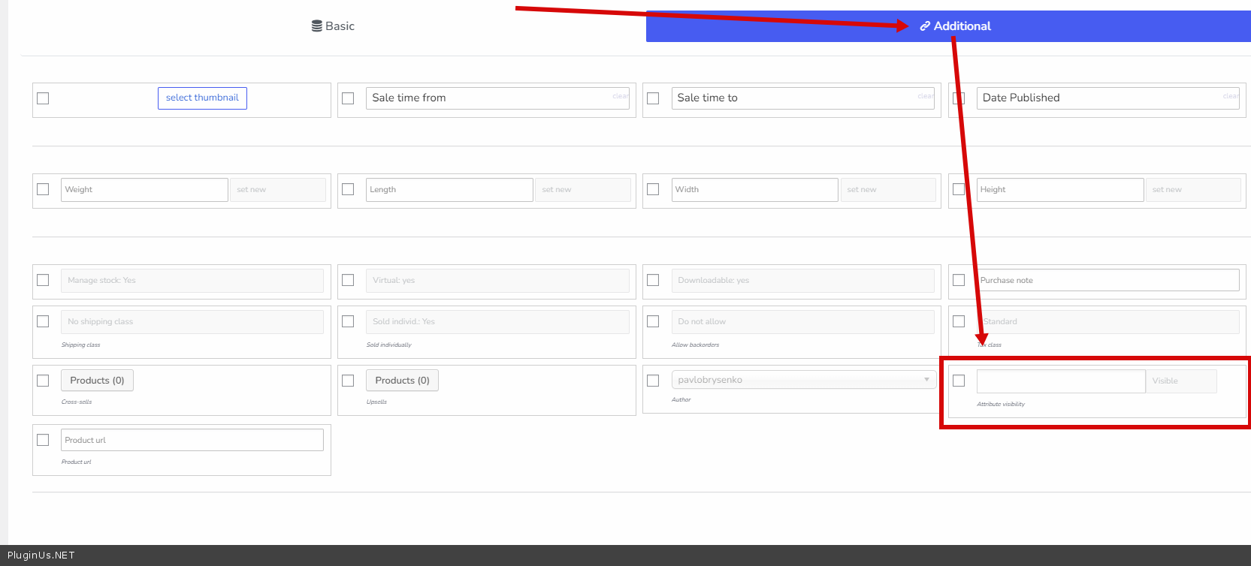Check the Attribute visibility checkbox
1251x566 pixels.
pos(959,381)
